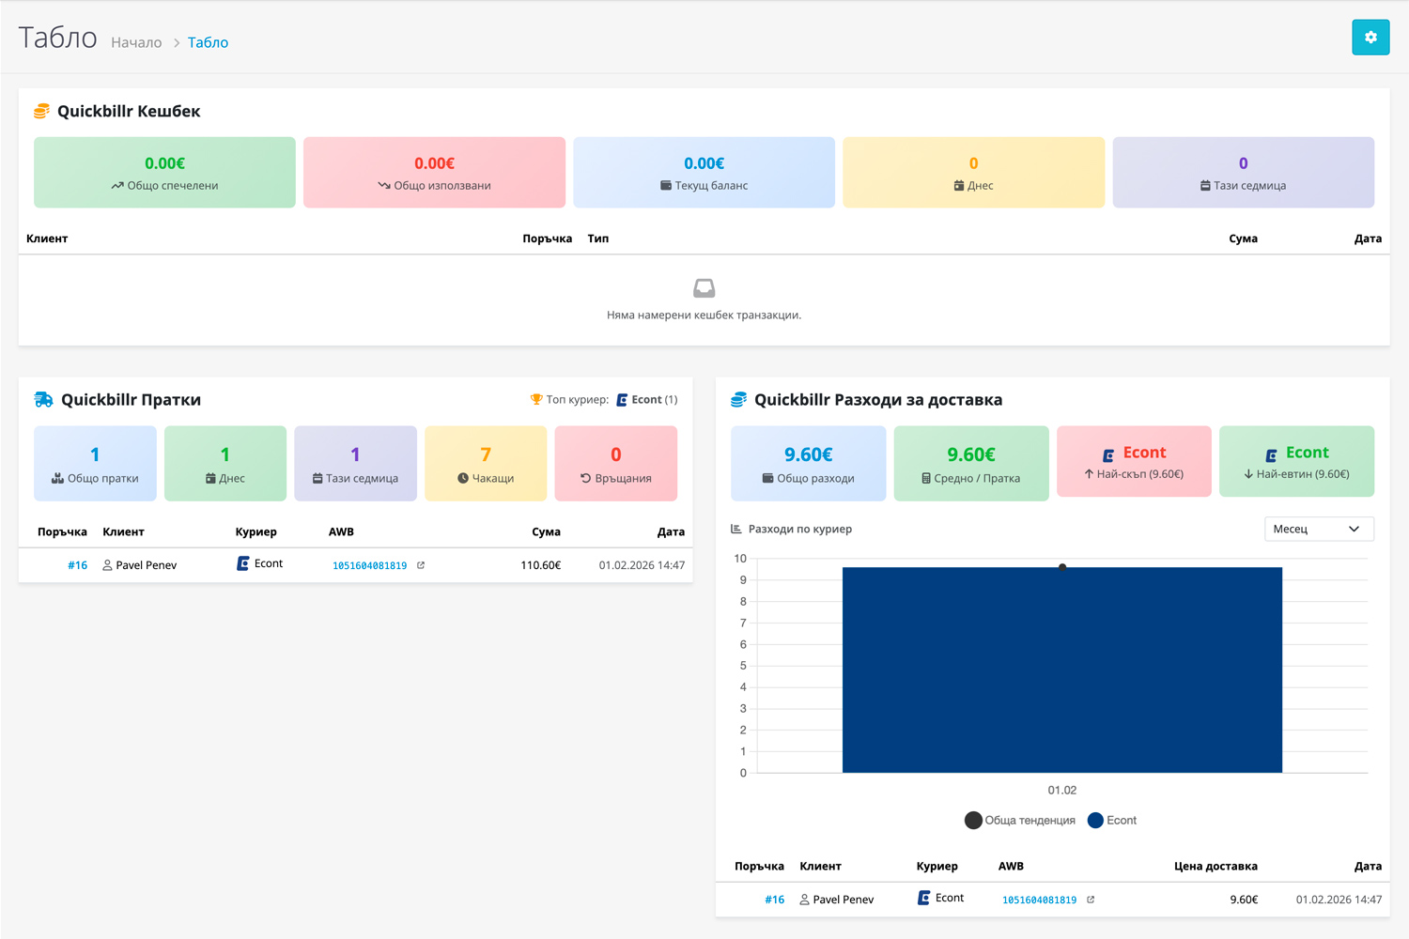Image resolution: width=1409 pixels, height=939 pixels.
Task: Go to Начало in the breadcrumb
Action: point(136,42)
